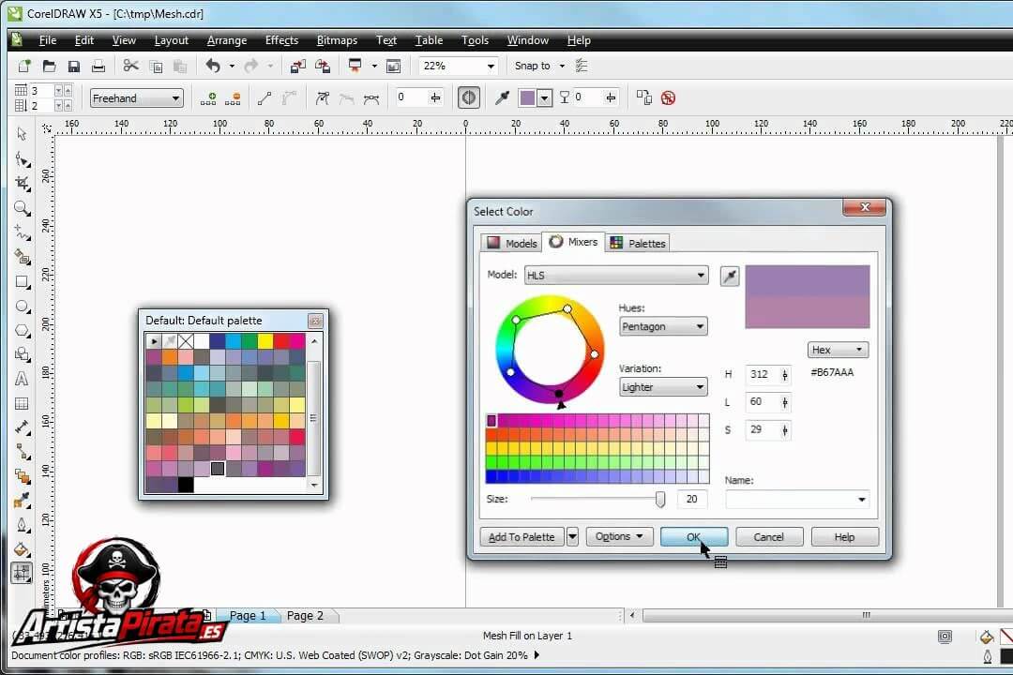Click the H hue value field
The image size is (1013, 675).
762,375
